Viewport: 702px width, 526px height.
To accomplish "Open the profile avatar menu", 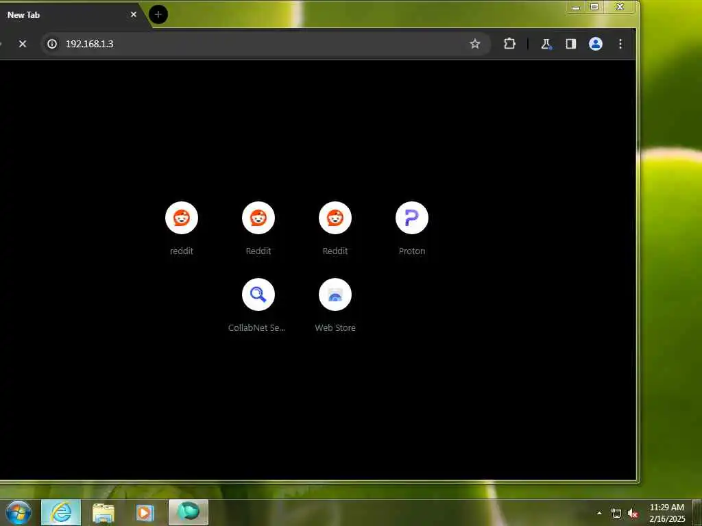I will click(596, 44).
